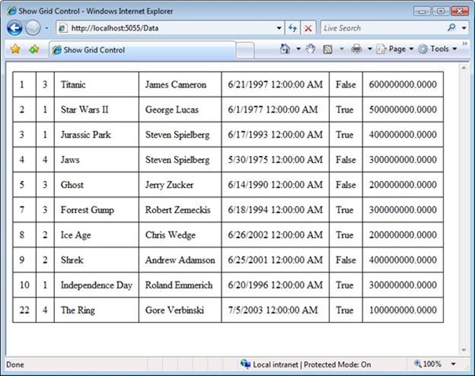Click the scrollbar down arrow

point(464,350)
